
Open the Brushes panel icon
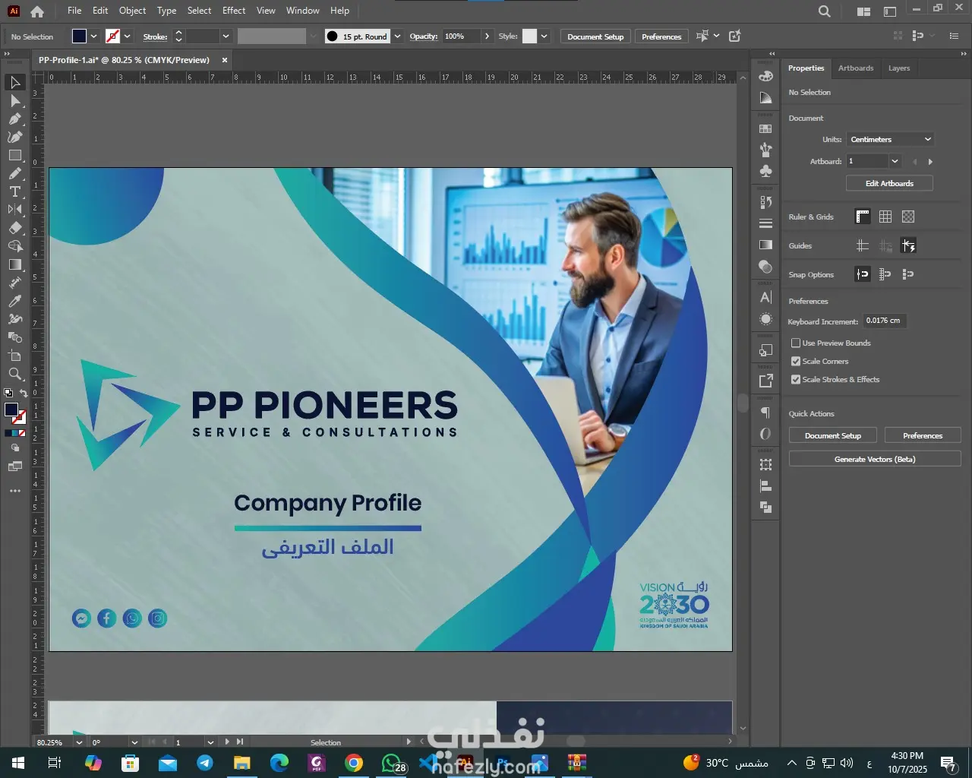765,150
